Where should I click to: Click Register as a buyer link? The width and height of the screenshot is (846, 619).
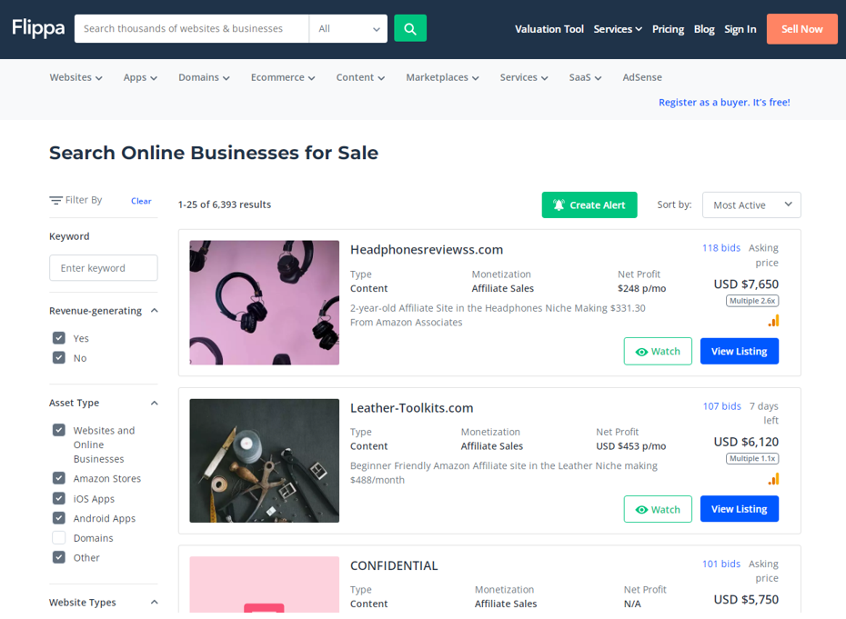(x=724, y=102)
